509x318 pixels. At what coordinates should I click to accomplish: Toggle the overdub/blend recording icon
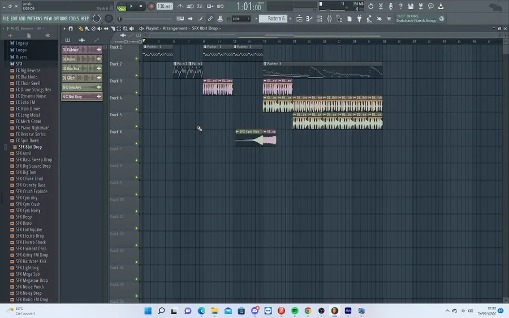point(210,6)
